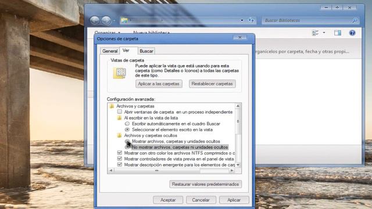Click the Al escribir en la vista folder icon

(x=119, y=118)
